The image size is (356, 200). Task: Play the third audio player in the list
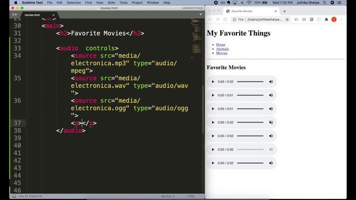[212, 109]
